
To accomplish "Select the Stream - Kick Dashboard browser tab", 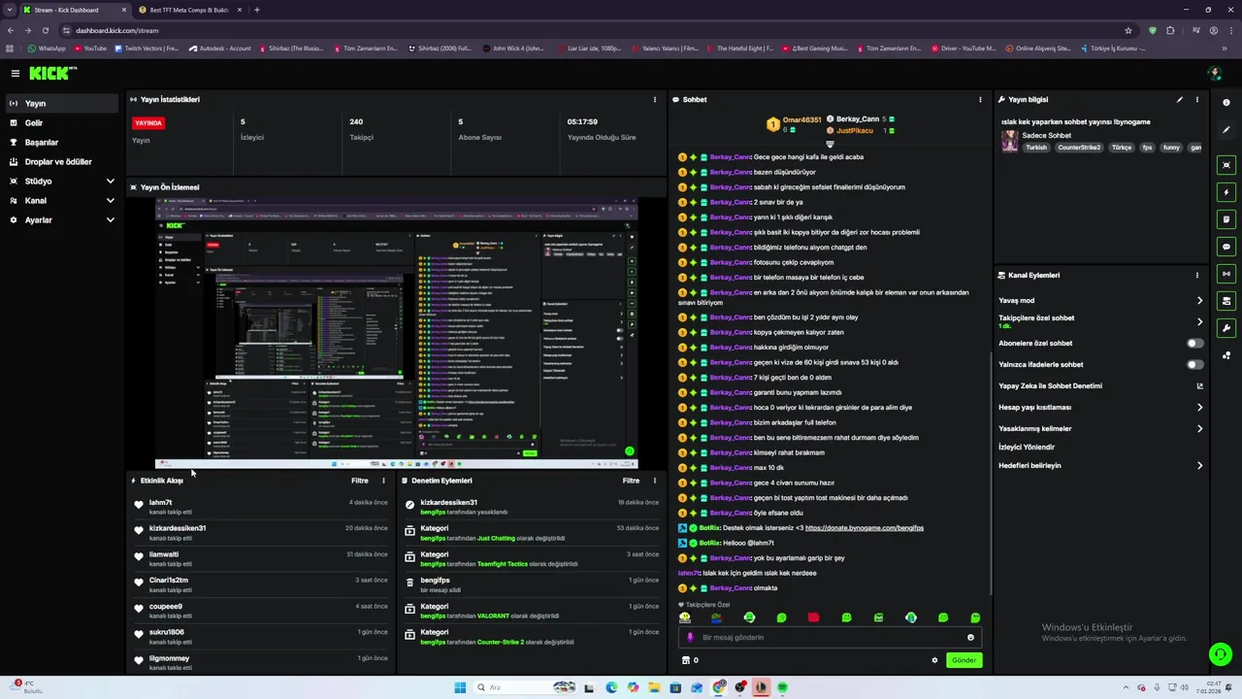I will tap(75, 10).
